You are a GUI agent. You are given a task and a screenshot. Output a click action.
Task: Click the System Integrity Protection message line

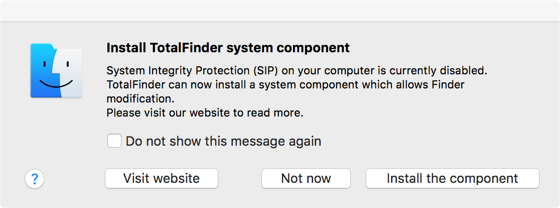click(297, 70)
